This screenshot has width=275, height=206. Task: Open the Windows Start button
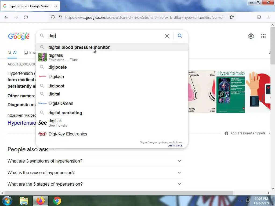pyautogui.click(x=7, y=201)
